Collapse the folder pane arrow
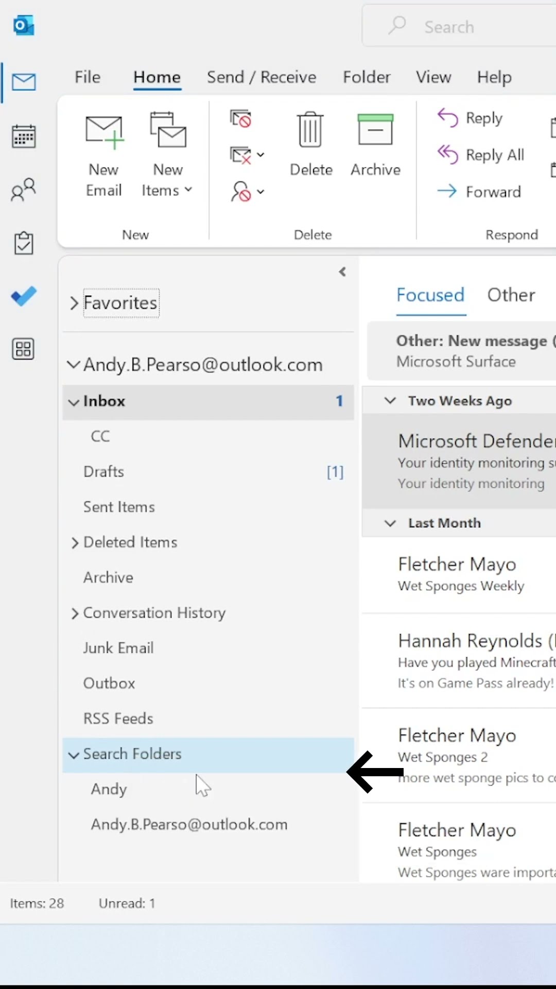Image resolution: width=556 pixels, height=989 pixels. point(342,272)
